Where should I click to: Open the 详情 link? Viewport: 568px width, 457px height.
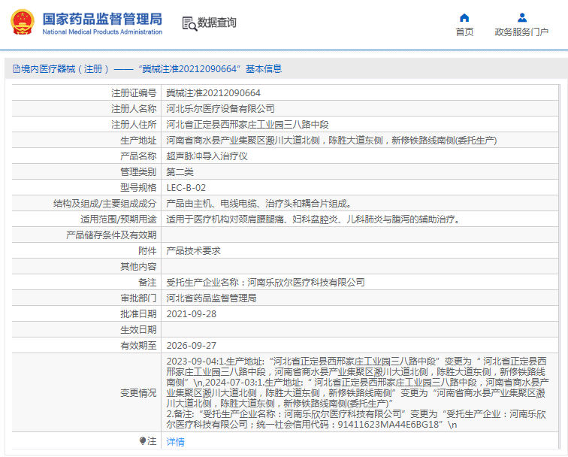[x=175, y=442]
